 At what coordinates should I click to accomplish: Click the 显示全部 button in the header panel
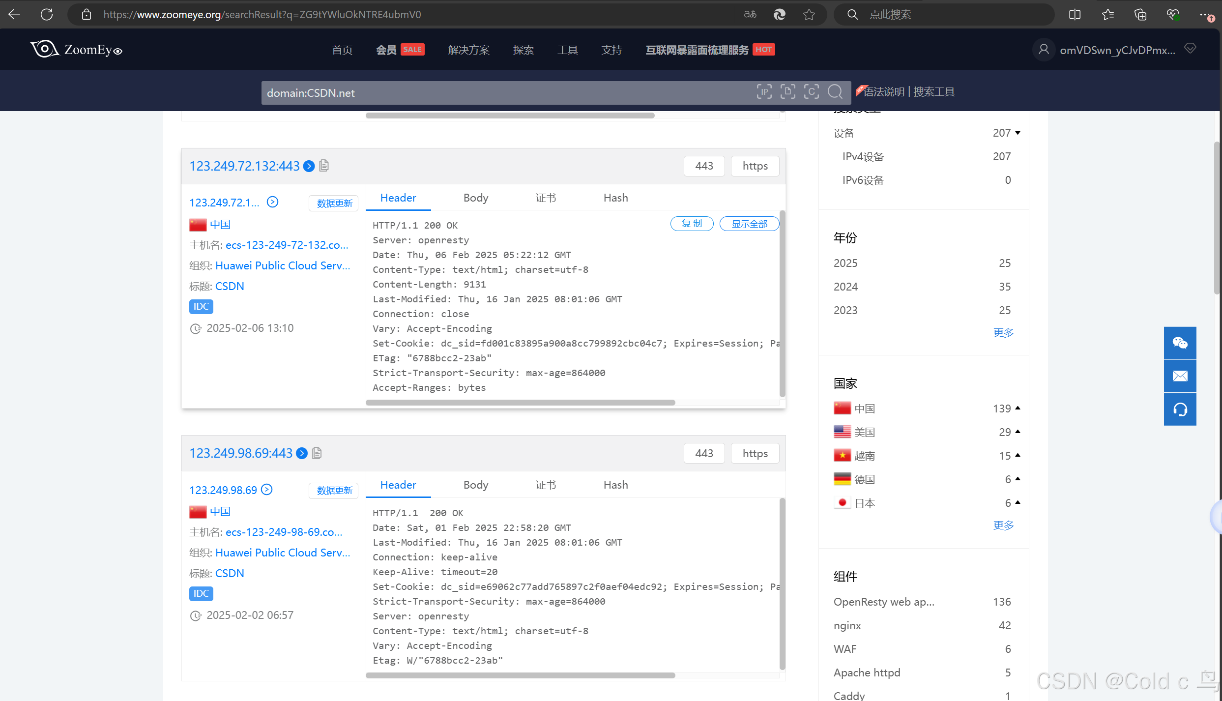tap(749, 224)
